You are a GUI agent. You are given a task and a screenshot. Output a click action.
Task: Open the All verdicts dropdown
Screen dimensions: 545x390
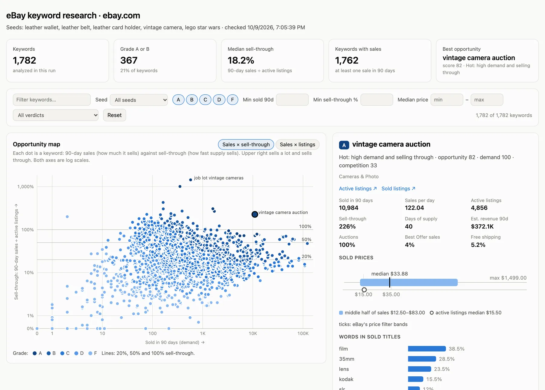point(56,115)
